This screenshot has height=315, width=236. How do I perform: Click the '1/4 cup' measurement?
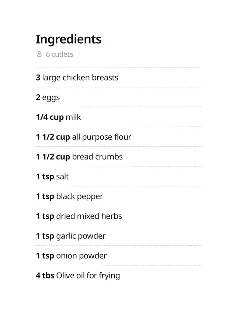(50, 117)
